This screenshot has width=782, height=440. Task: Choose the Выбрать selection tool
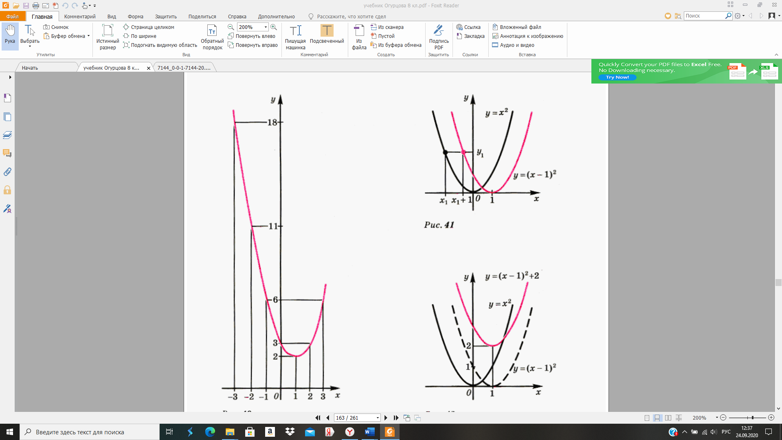pos(30,35)
